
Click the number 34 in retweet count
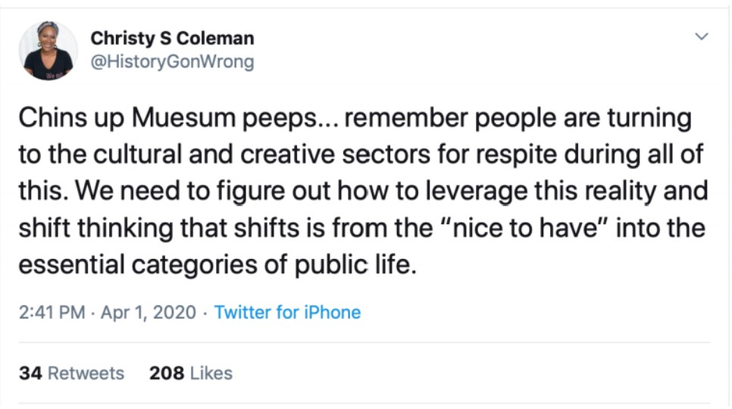30,373
